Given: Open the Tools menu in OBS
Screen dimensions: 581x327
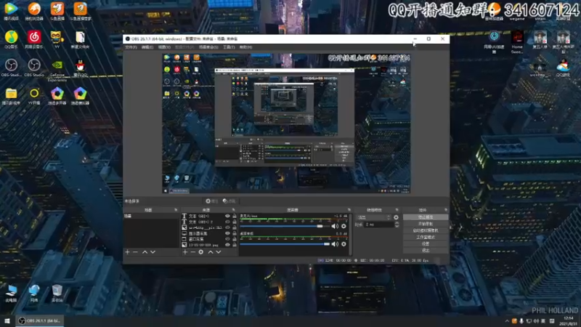Looking at the screenshot, I should point(229,47).
